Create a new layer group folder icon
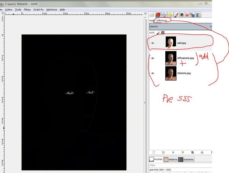 [x=163, y=152]
